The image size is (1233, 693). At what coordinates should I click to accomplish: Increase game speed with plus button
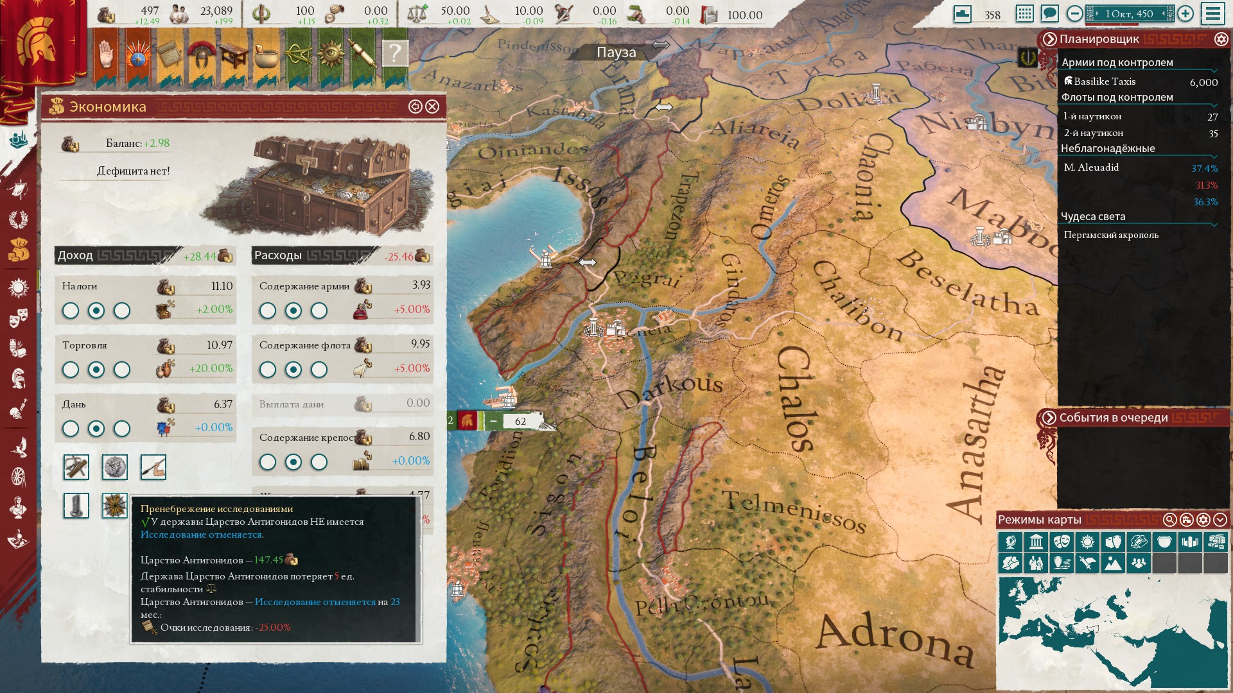pos(1185,13)
